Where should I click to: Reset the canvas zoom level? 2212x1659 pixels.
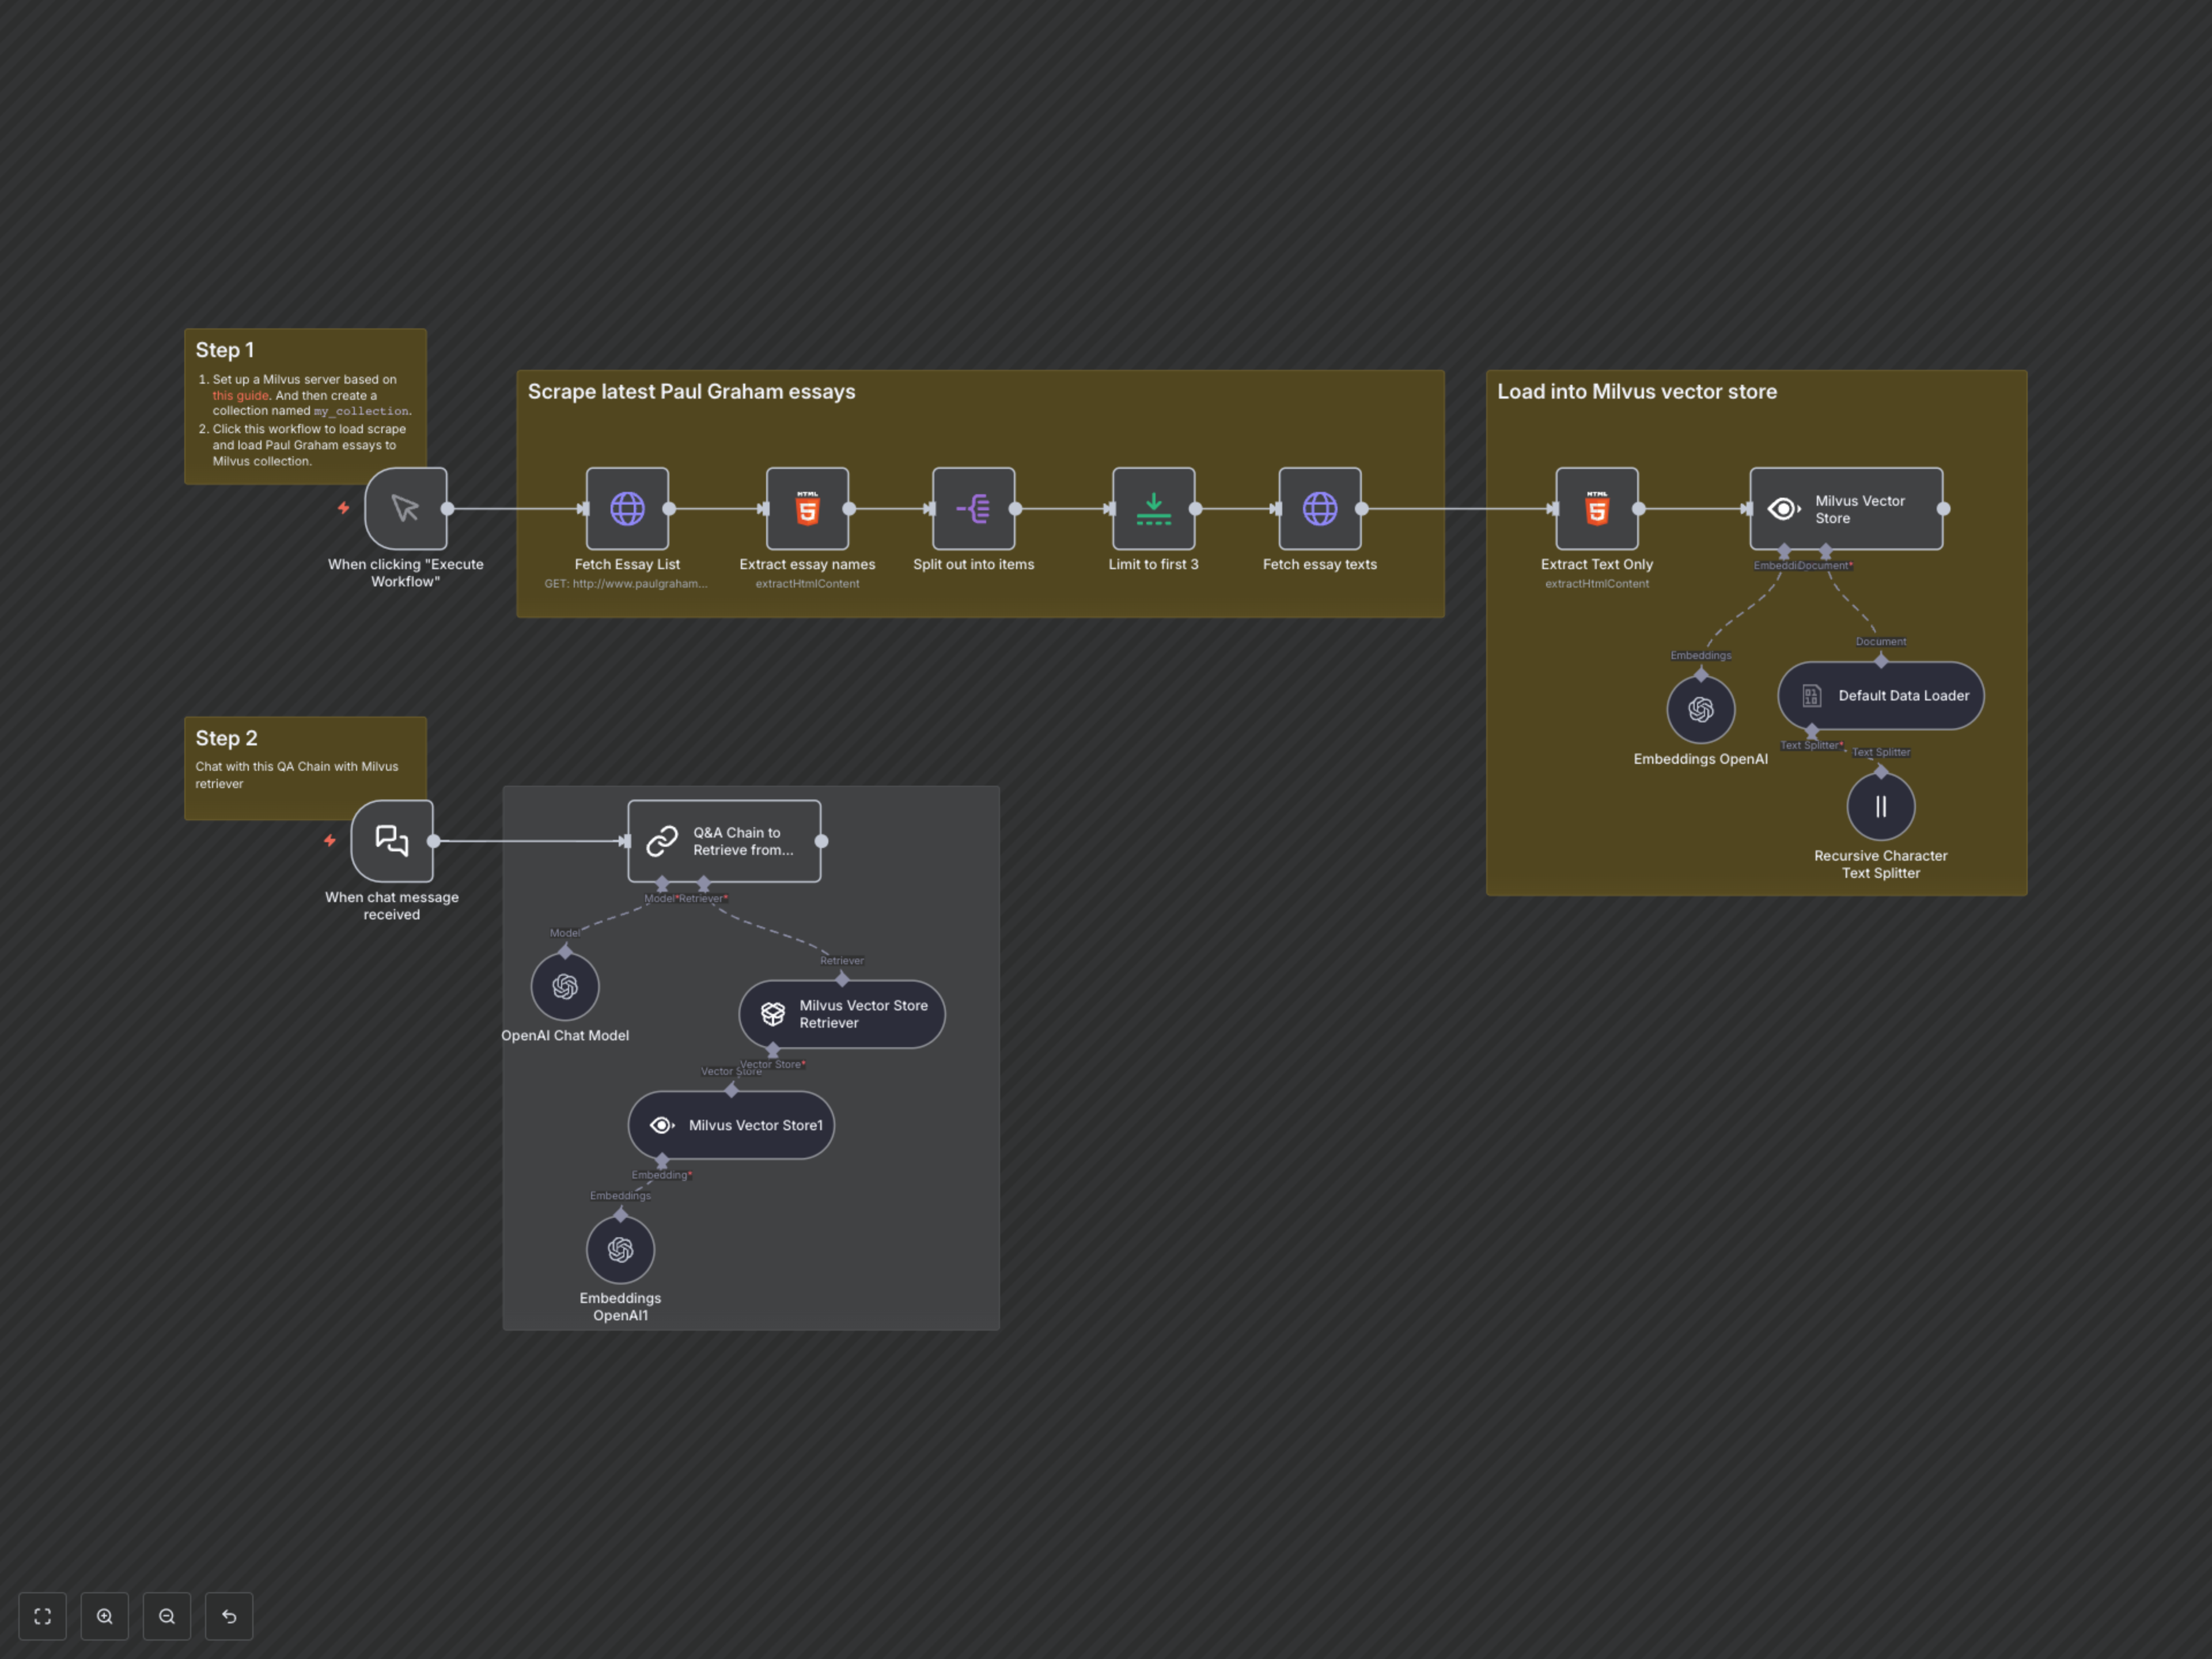(x=229, y=1616)
